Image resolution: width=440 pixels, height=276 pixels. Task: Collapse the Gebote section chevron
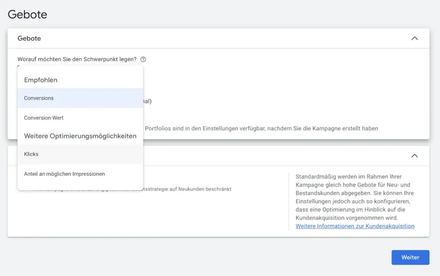tap(415, 38)
